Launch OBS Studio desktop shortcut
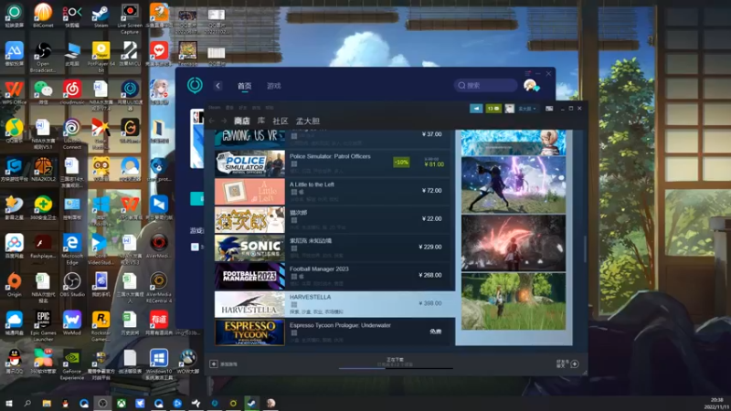Image resolution: width=731 pixels, height=411 pixels. click(x=72, y=285)
